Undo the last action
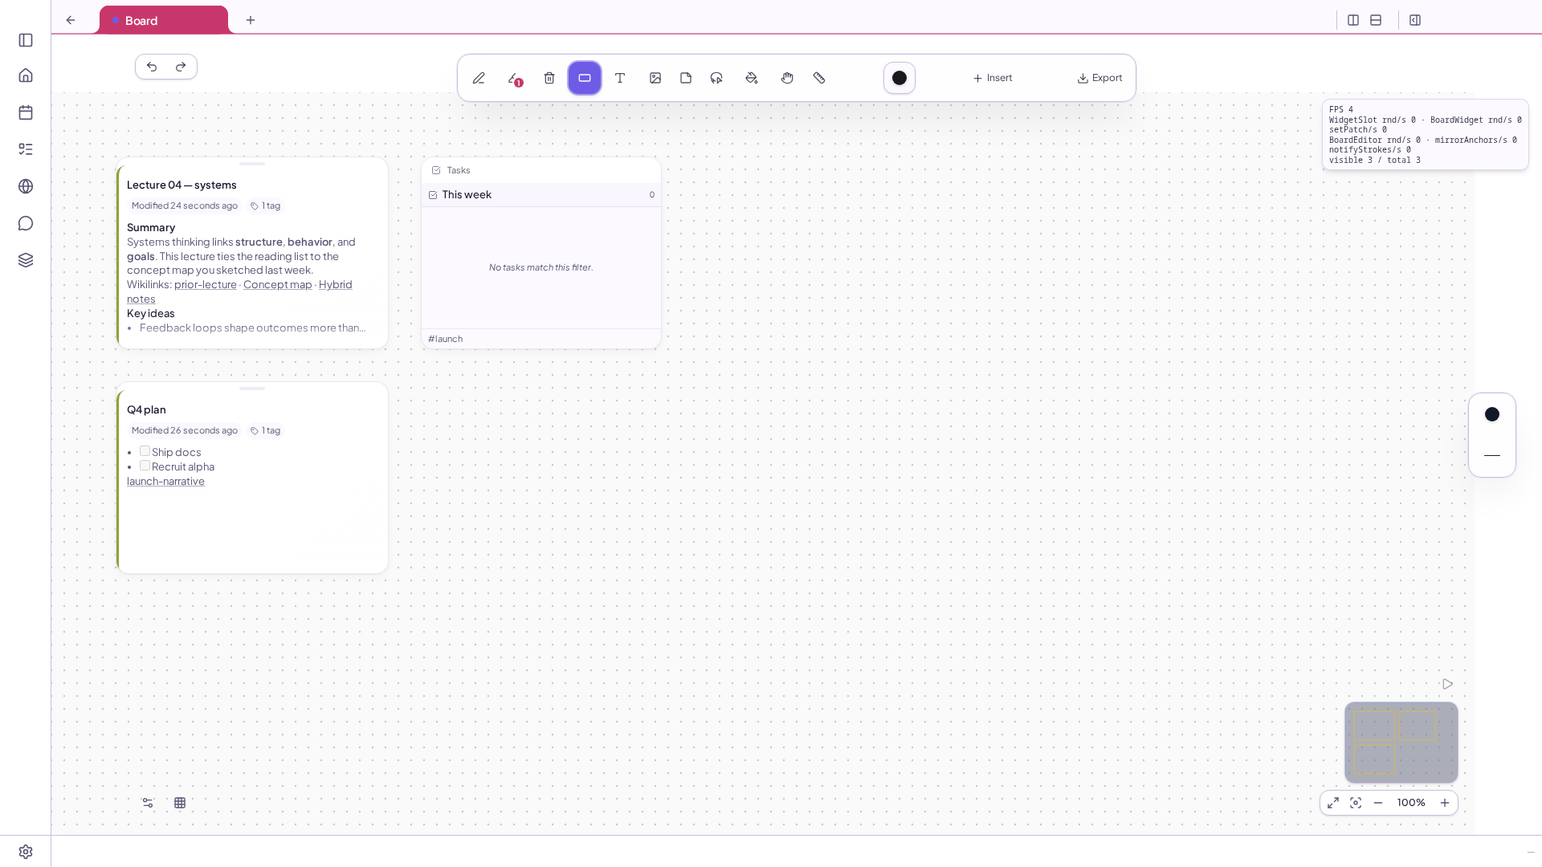This screenshot has height=867, width=1542. (x=152, y=67)
